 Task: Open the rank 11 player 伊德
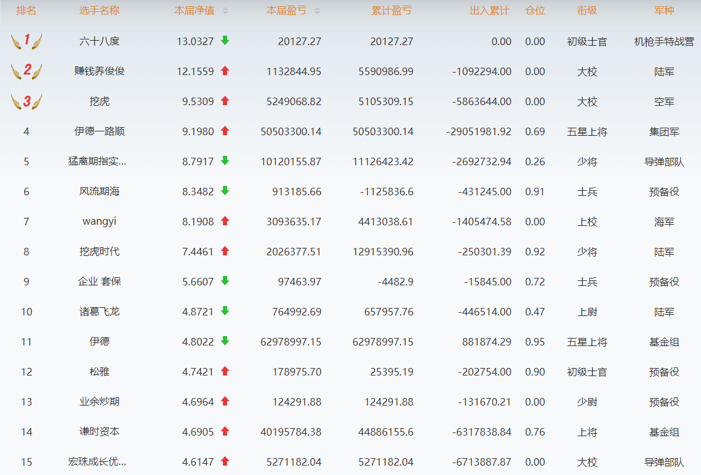[x=100, y=342]
